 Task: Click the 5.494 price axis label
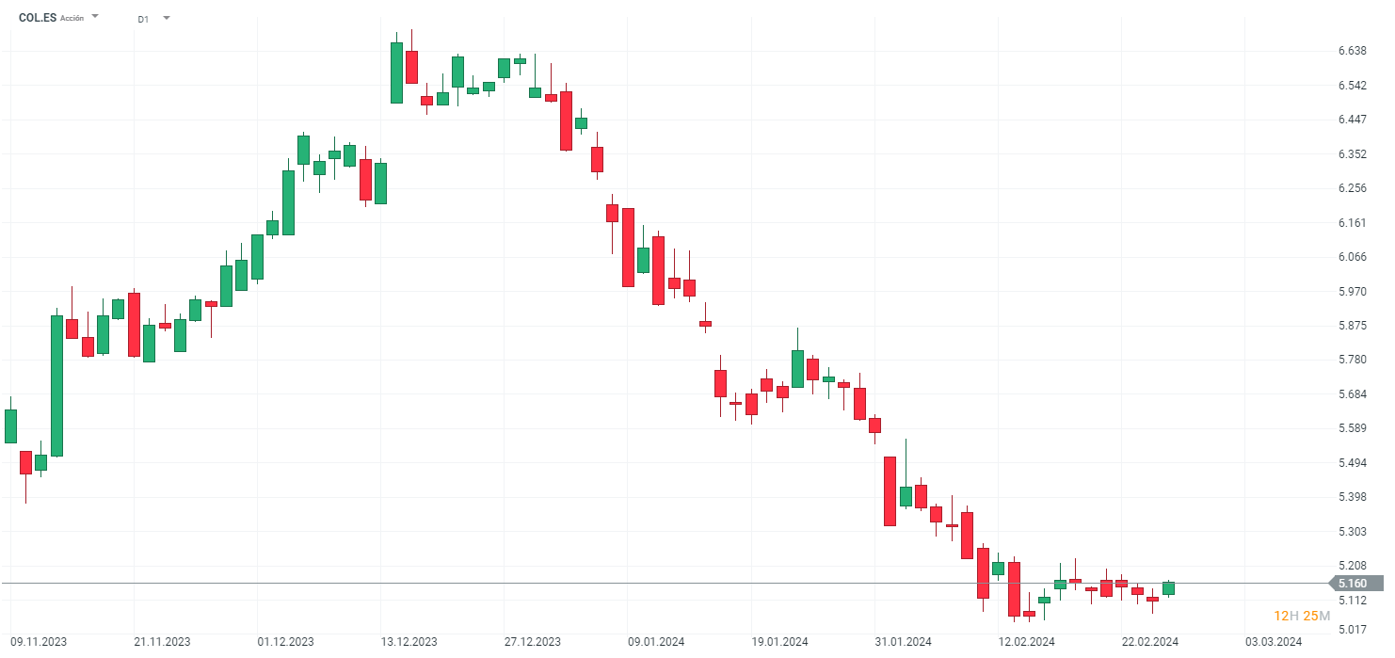coord(1352,463)
